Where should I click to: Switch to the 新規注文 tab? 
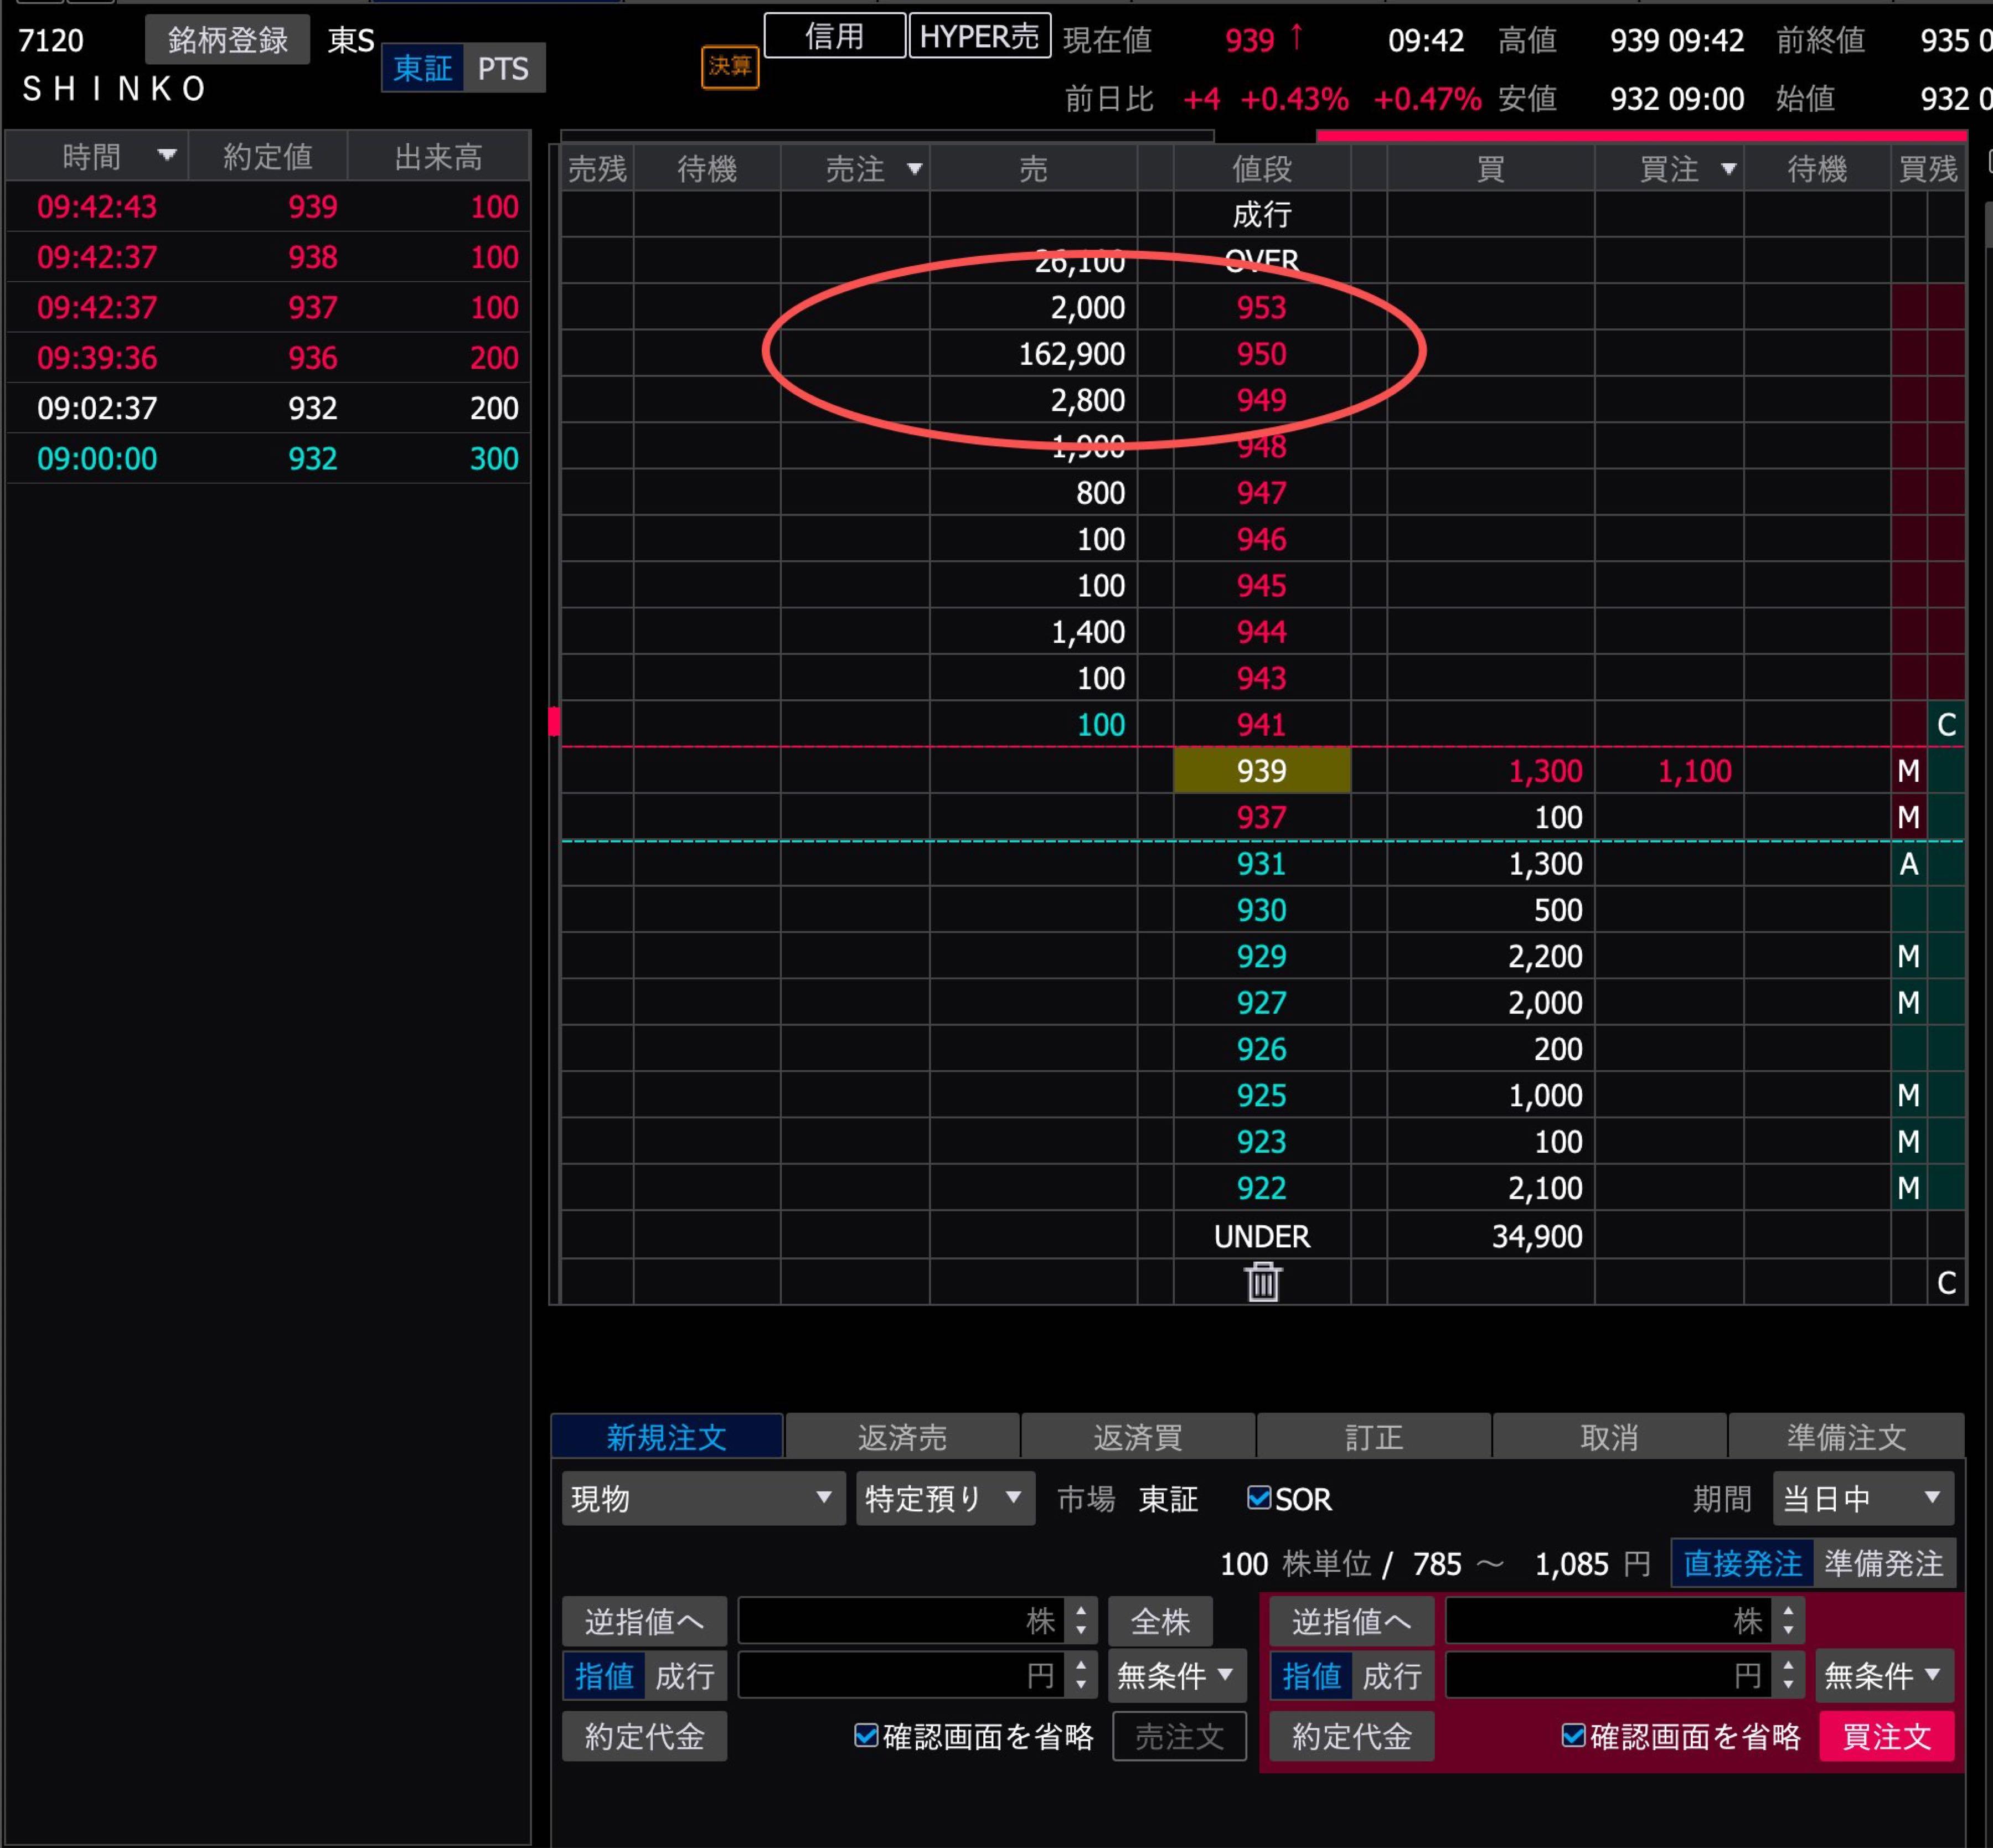pyautogui.click(x=667, y=1437)
